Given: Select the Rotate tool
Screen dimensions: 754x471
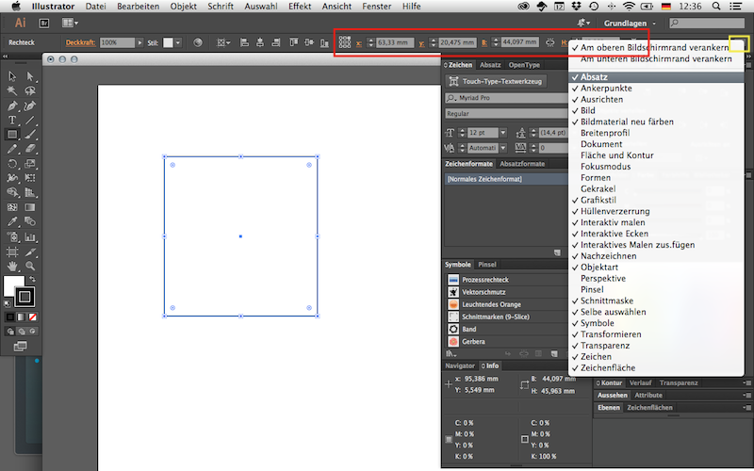Looking at the screenshot, I should [12, 164].
